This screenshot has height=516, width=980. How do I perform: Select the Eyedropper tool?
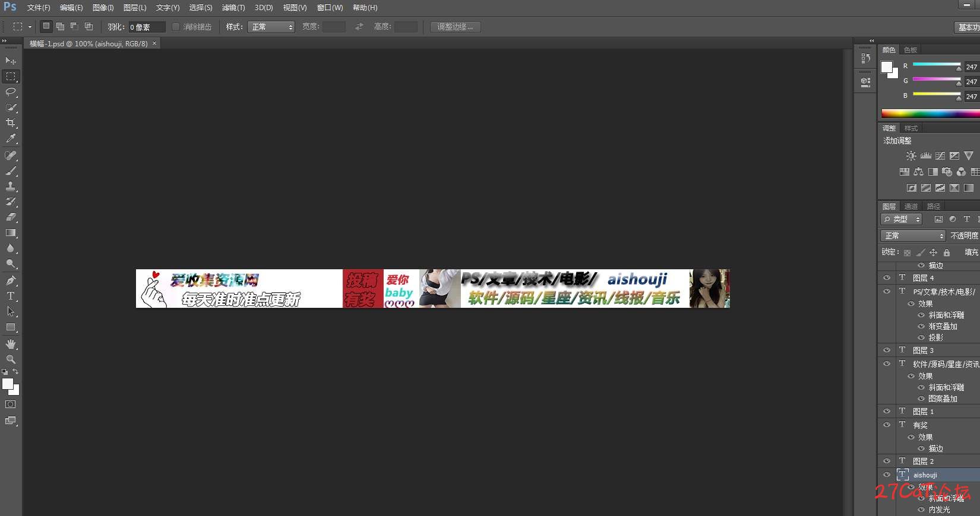11,138
